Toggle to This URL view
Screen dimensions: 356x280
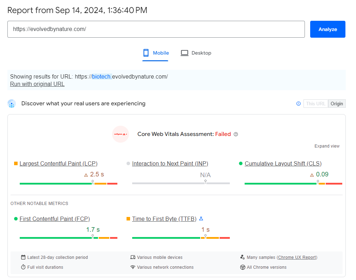315,104
